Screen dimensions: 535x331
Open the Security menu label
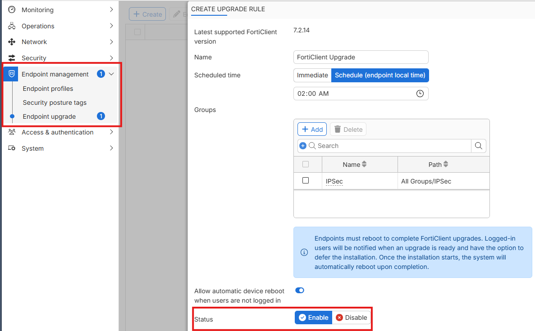[34, 58]
